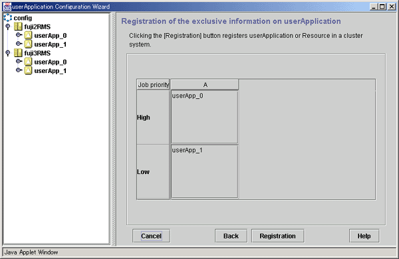Click the config root icon in tree
This screenshot has height=259, width=399.
click(x=7, y=17)
